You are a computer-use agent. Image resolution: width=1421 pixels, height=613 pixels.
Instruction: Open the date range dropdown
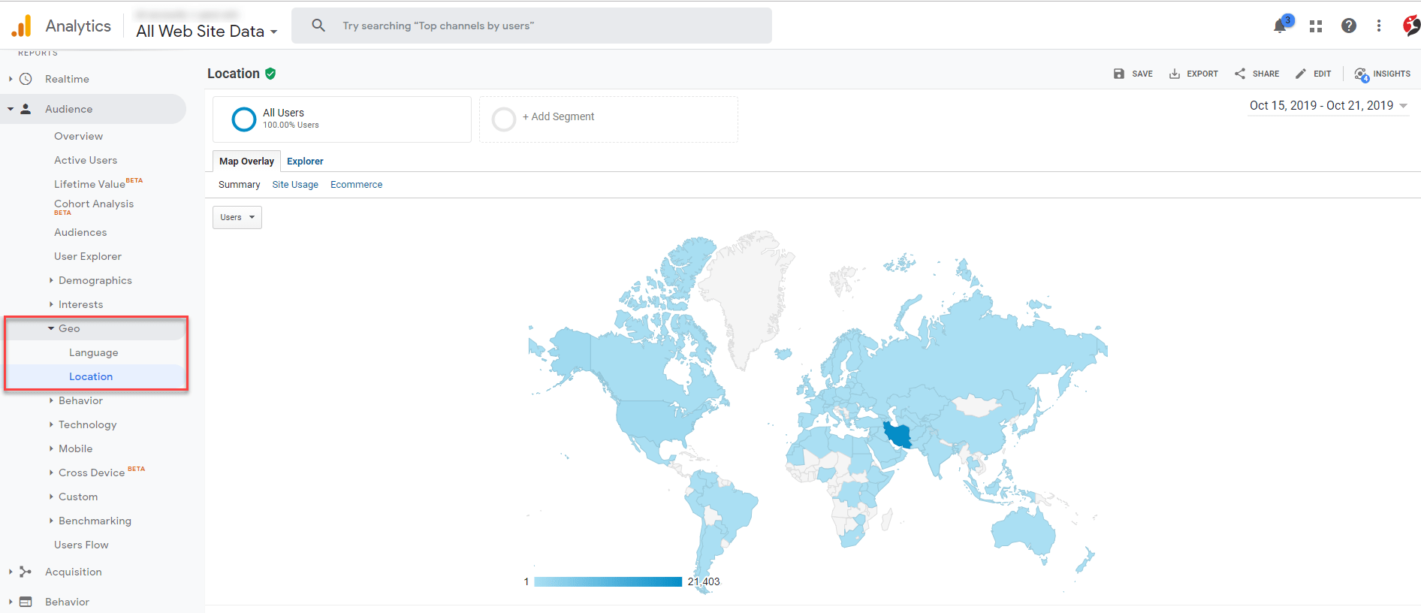point(1329,106)
